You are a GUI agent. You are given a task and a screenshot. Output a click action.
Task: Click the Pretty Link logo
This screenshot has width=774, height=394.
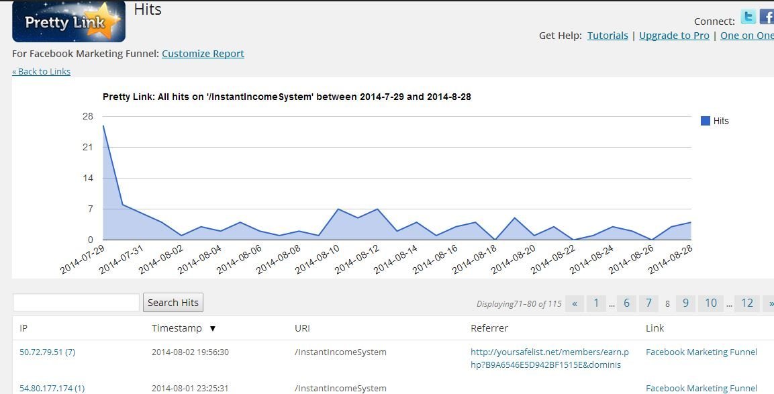pyautogui.click(x=68, y=21)
